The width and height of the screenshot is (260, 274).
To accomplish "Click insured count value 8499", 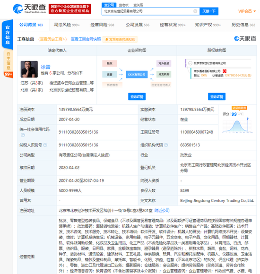I will pos(185,191).
